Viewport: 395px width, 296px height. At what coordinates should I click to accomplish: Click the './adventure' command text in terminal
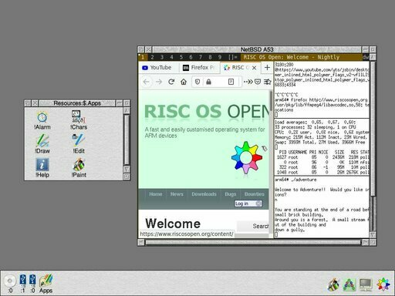click(x=304, y=180)
